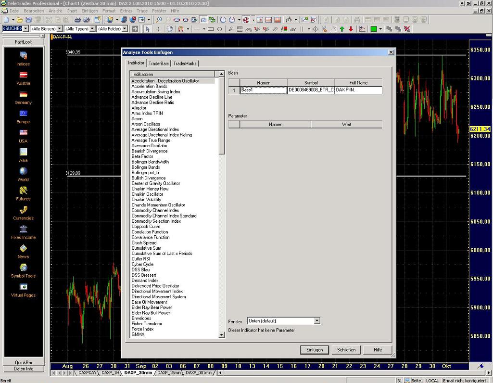Click the Base1 name input field
Screen dimensions: 493x383
(x=264, y=90)
